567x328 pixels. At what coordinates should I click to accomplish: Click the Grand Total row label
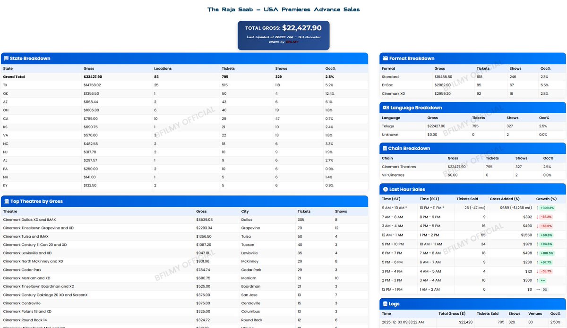[x=14, y=77]
